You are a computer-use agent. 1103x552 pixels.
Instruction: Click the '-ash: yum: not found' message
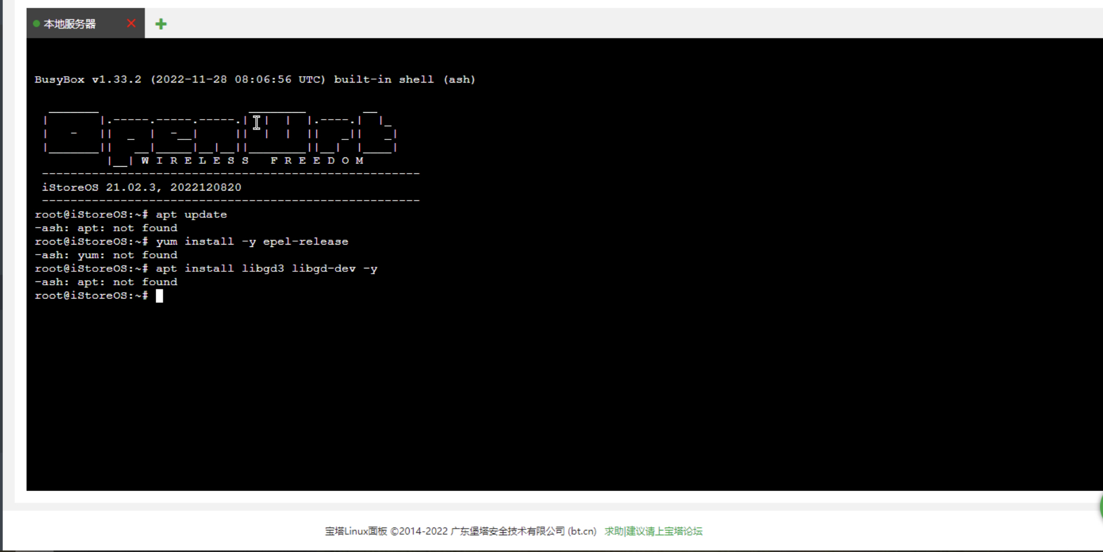click(x=106, y=255)
